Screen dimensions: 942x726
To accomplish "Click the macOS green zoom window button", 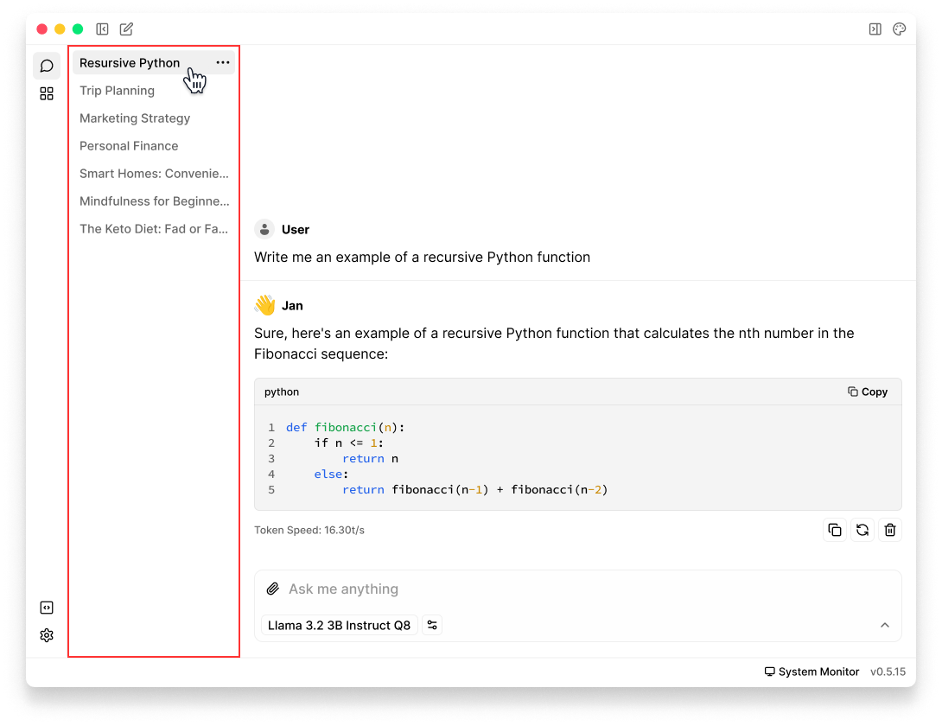I will click(78, 29).
